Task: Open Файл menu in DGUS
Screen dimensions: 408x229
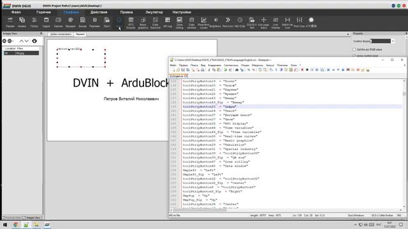Action: pyautogui.click(x=16, y=12)
